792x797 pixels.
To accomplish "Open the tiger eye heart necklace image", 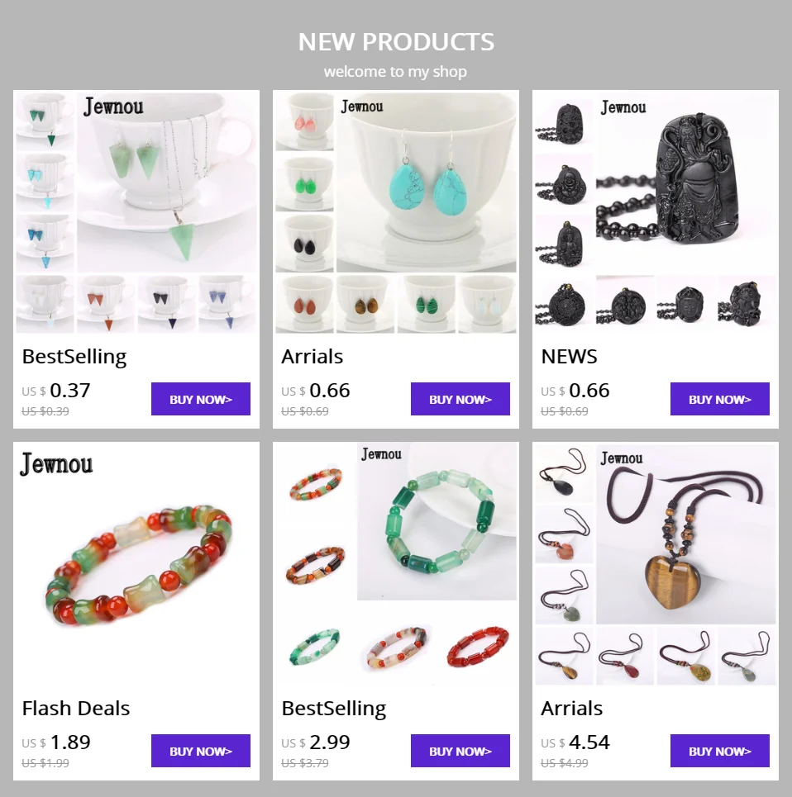I will pyautogui.click(x=685, y=534).
